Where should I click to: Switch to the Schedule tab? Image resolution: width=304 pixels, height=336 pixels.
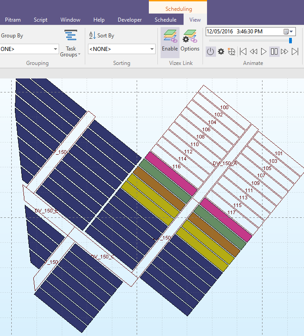166,20
